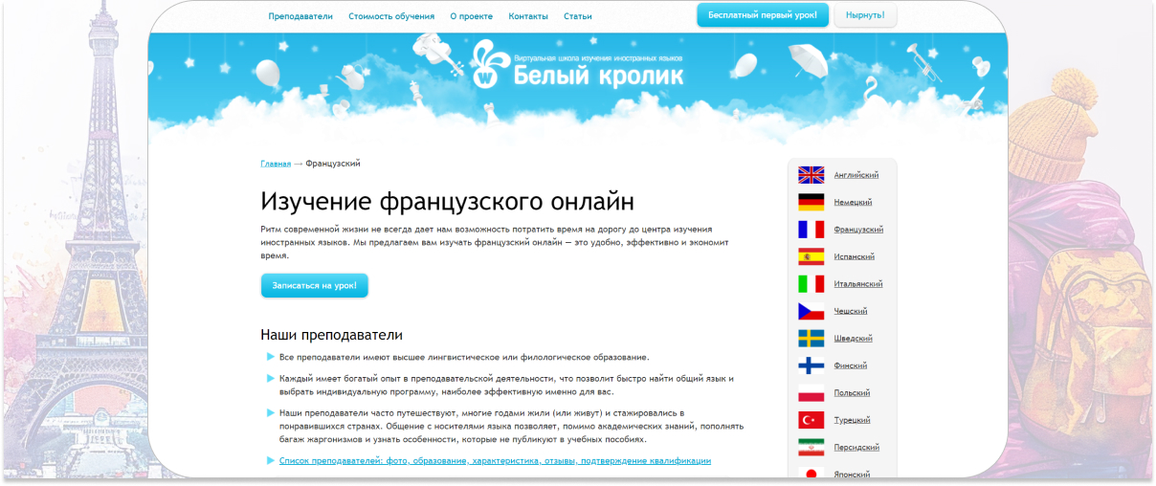The image size is (1156, 486).
Task: Click the Czech flag icon
Action: click(x=811, y=311)
